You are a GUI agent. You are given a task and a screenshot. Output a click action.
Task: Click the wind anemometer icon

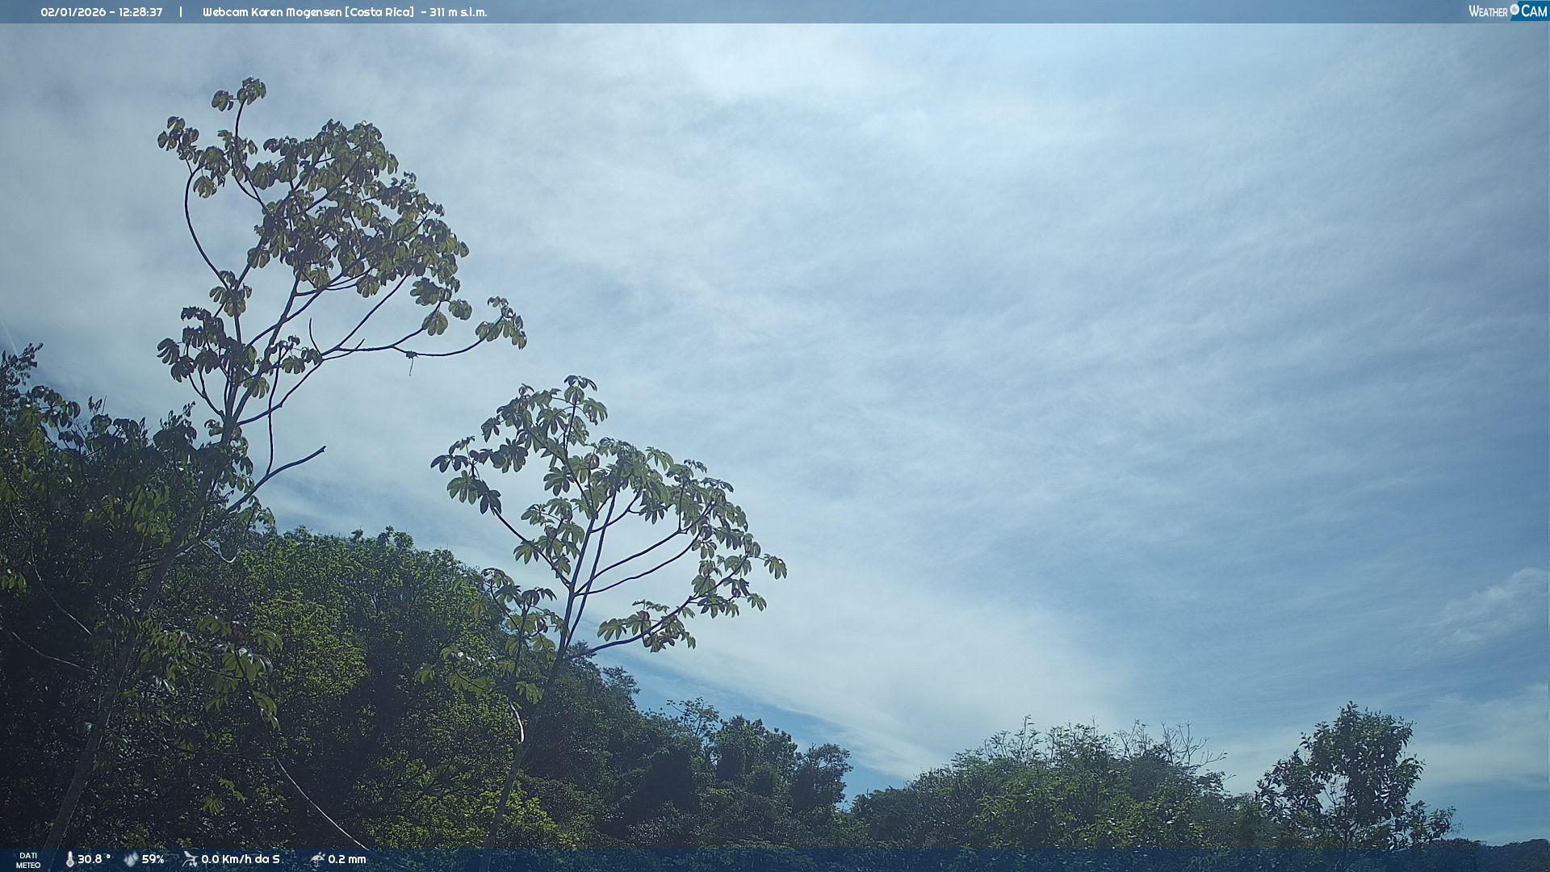point(191,859)
